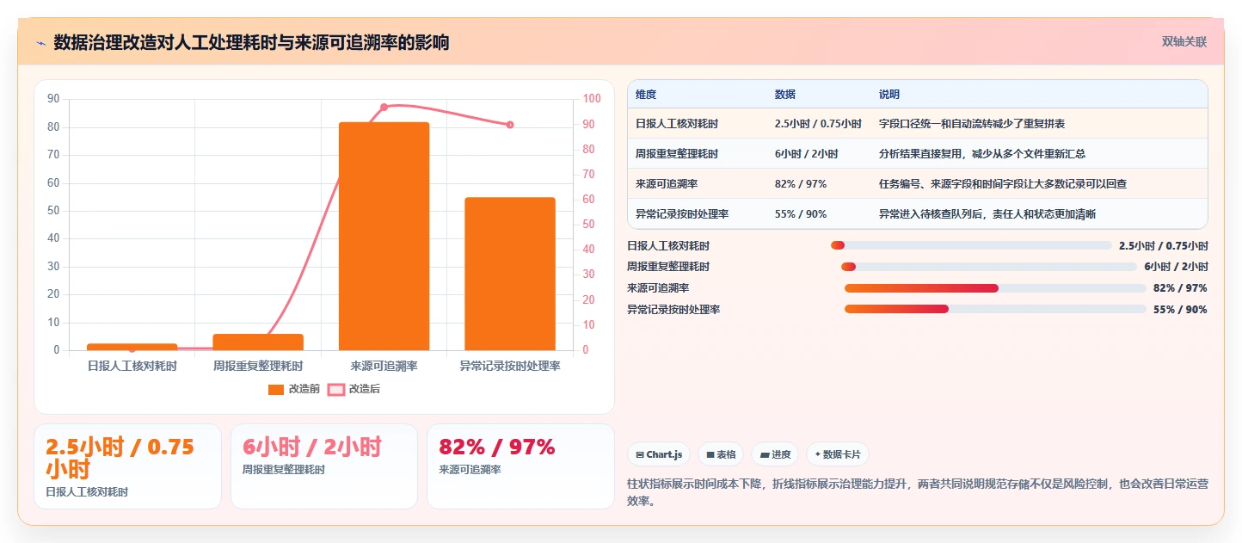Image resolution: width=1242 pixels, height=543 pixels.
Task: Click the 数据 table column header
Action: tap(785, 94)
